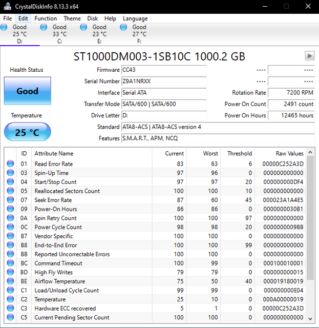Open the Edit menu

pyautogui.click(x=23, y=18)
